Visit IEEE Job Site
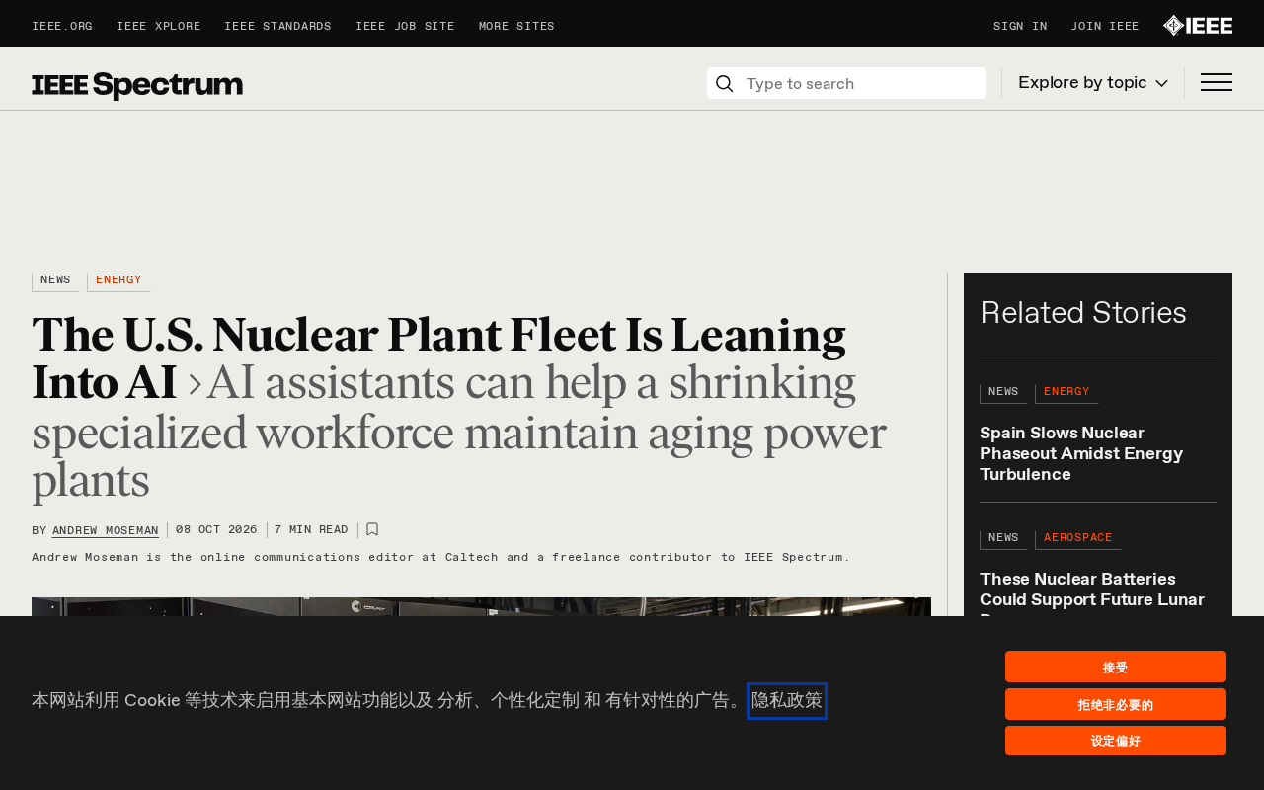This screenshot has height=790, width=1264. (x=405, y=27)
